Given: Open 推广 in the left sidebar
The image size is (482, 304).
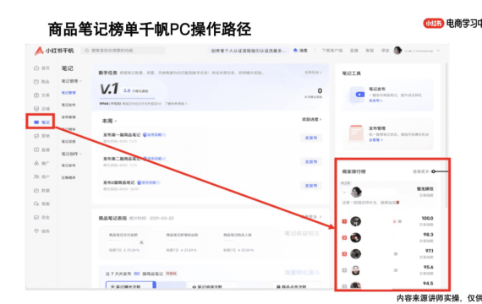Looking at the screenshot, I should 41,163.
